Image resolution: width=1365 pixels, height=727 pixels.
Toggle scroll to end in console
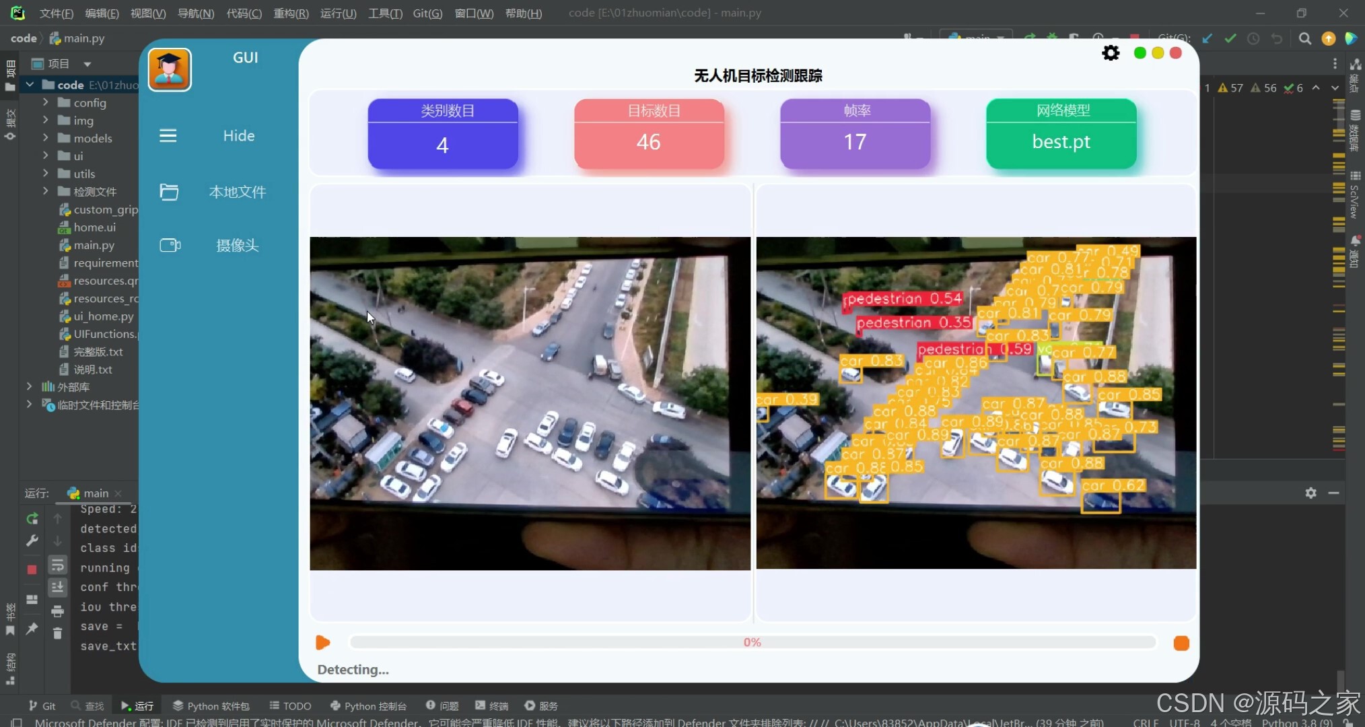(x=58, y=588)
